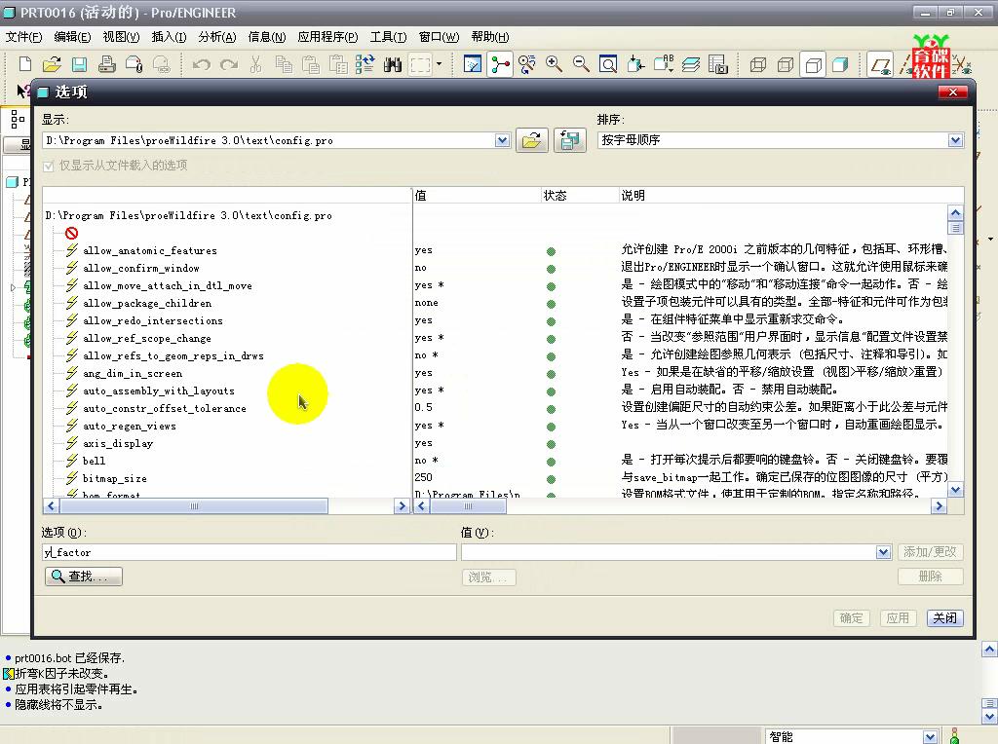Click save configuration copy icon button
Screen dimensions: 998x744
click(569, 140)
